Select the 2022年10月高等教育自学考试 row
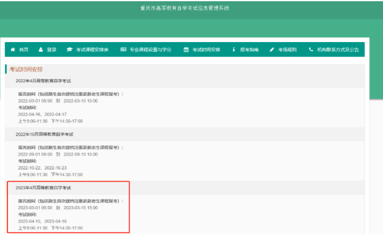The width and height of the screenshot is (383, 240). click(x=185, y=134)
